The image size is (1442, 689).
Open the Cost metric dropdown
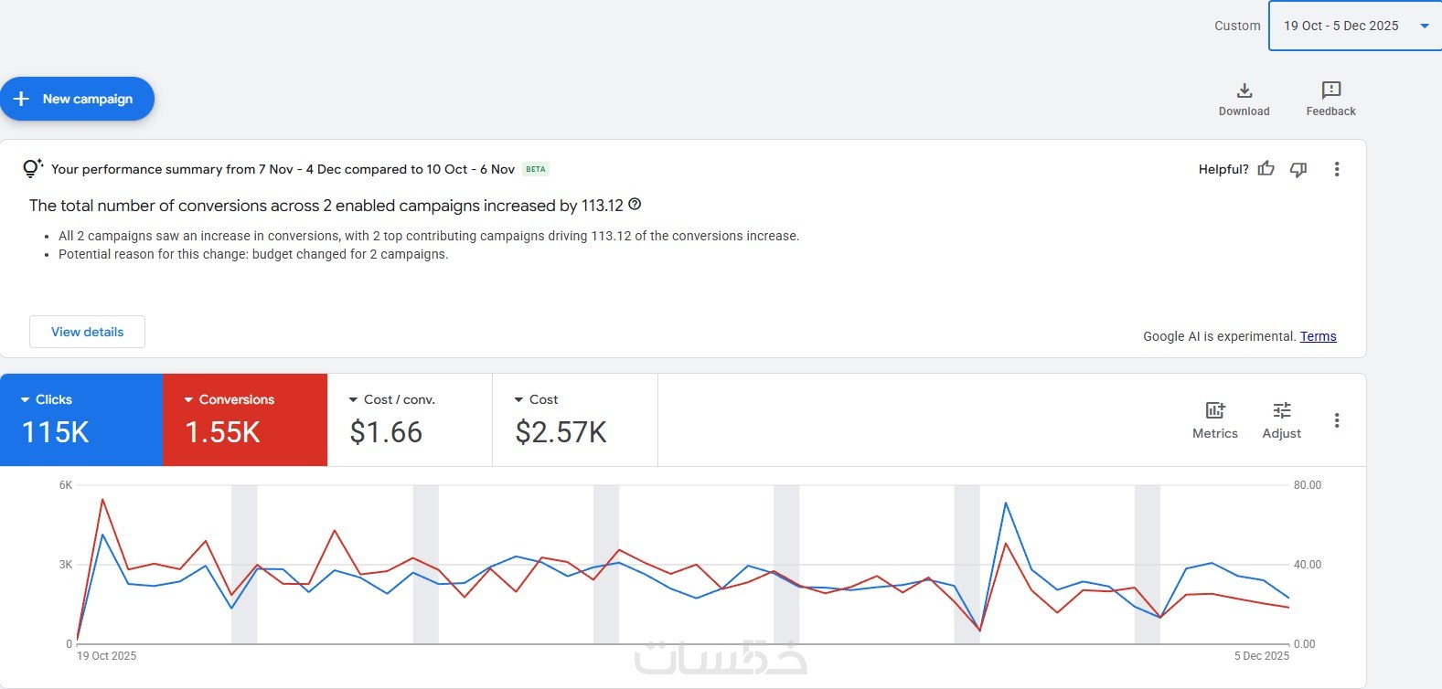[518, 400]
